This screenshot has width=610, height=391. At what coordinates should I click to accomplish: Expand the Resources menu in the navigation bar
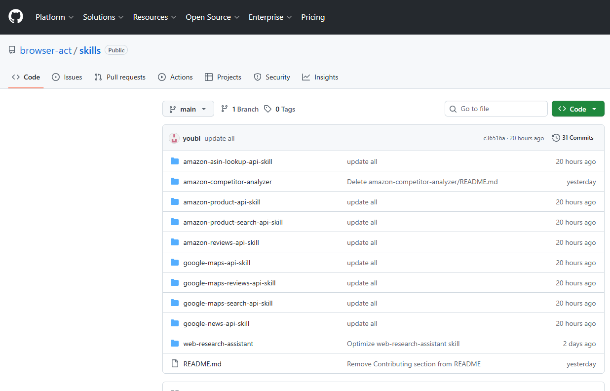(x=154, y=17)
